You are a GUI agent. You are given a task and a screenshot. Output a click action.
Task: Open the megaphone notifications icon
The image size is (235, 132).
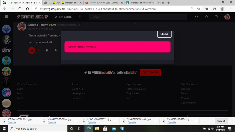197,17
